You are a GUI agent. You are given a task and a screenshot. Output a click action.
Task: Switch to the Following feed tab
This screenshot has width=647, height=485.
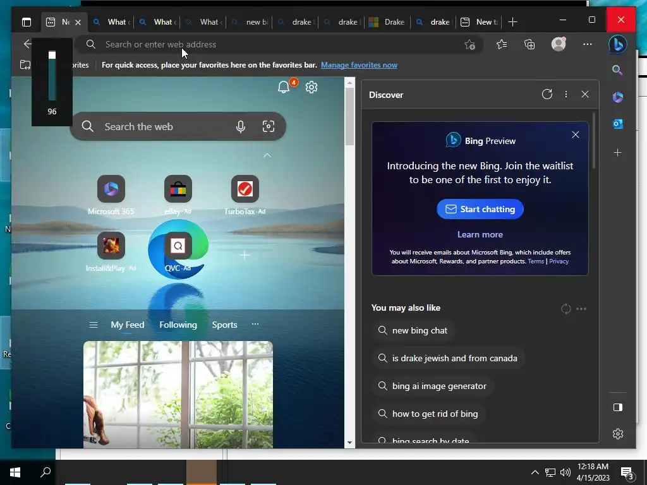click(x=178, y=325)
